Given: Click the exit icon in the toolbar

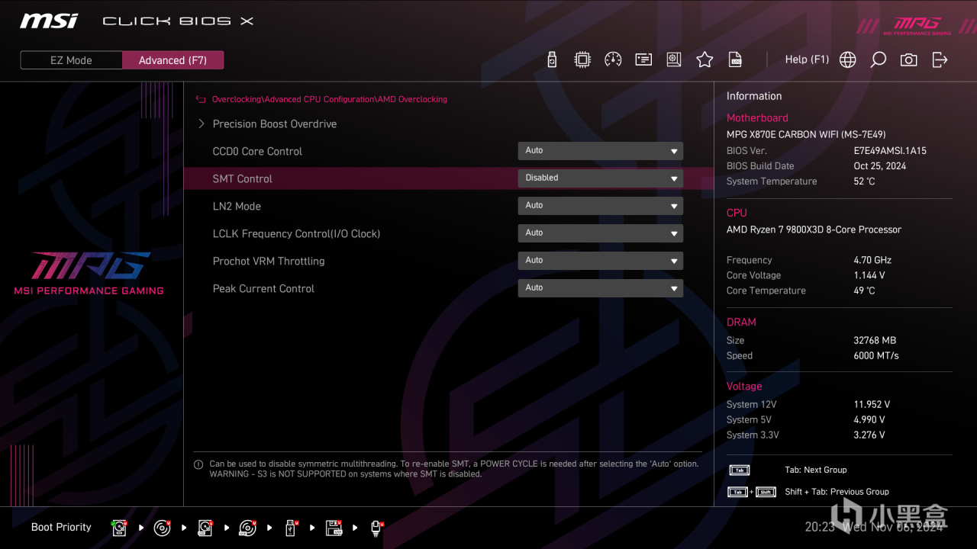Looking at the screenshot, I should 940,59.
